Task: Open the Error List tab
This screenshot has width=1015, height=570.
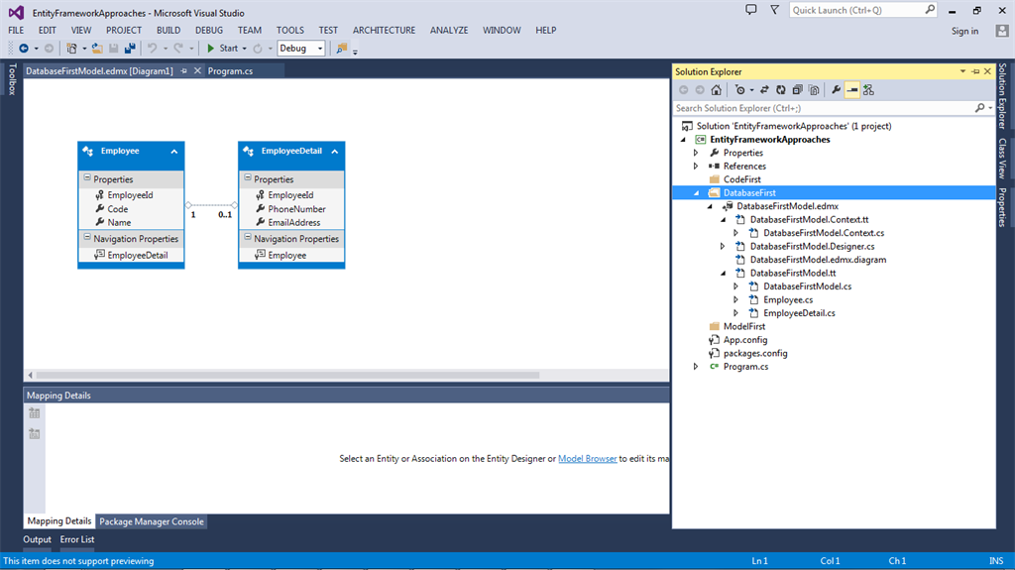Action: pos(77,539)
